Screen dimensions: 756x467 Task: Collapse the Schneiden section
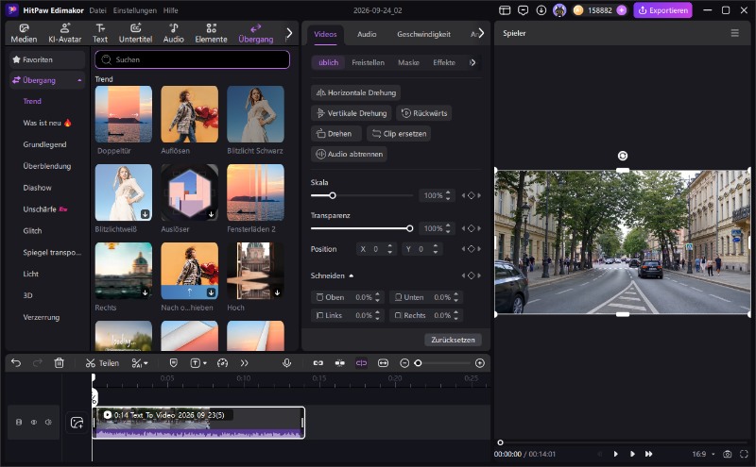351,275
